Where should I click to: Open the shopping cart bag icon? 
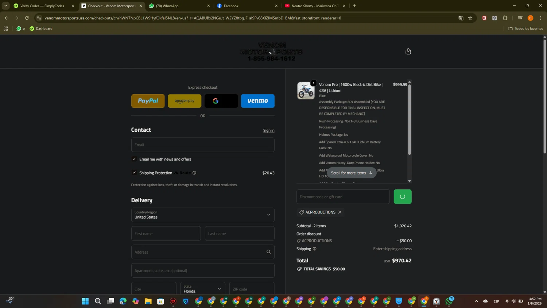pyautogui.click(x=408, y=51)
